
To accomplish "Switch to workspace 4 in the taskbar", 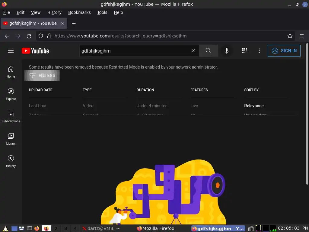I will coord(75,228).
